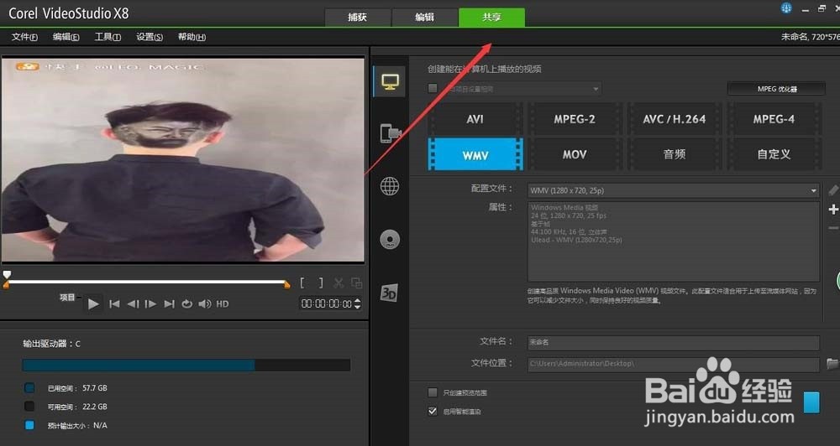The image size is (840, 446).
Task: Click the orange trim-in marker
Action: (6, 286)
